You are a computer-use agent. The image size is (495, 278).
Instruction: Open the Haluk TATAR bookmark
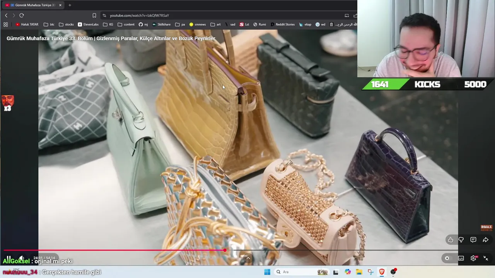27,24
